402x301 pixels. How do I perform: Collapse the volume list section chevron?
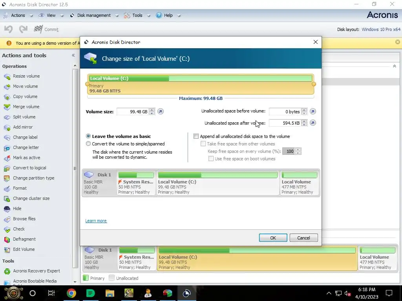(x=394, y=66)
